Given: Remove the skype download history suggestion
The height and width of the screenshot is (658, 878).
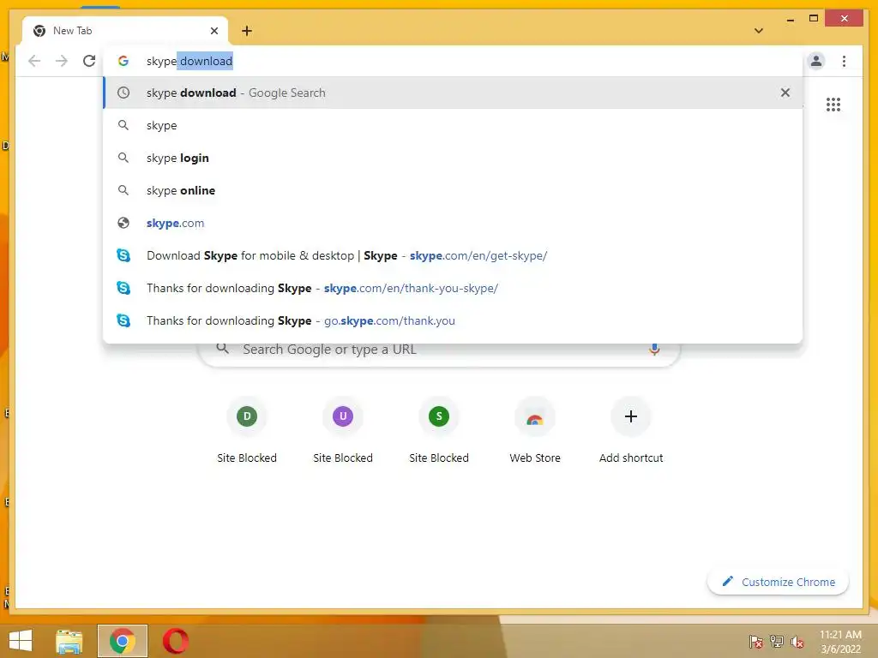Looking at the screenshot, I should click(785, 93).
